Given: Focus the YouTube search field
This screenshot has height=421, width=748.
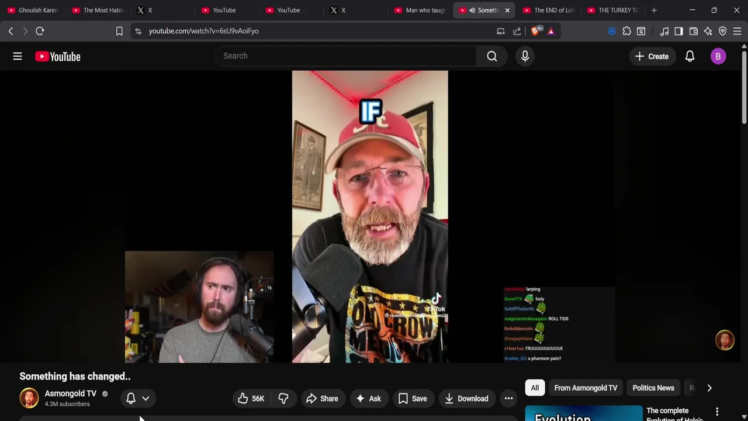Looking at the screenshot, I should (347, 56).
